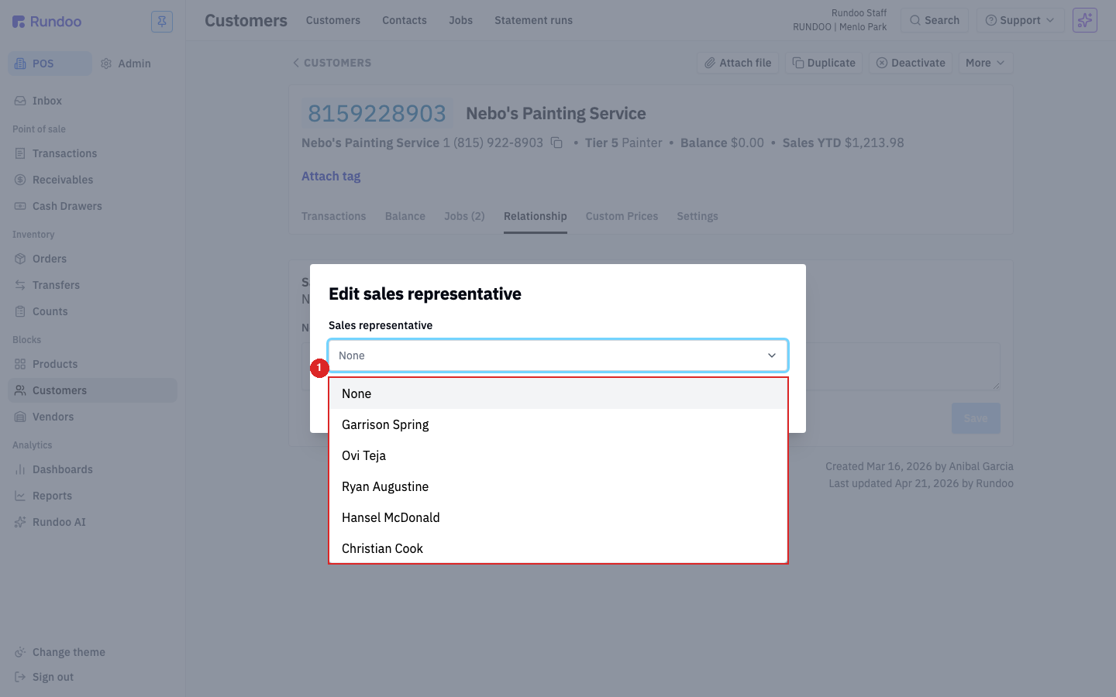The width and height of the screenshot is (1116, 697).
Task: Open the customer Settings tab
Action: point(697,216)
